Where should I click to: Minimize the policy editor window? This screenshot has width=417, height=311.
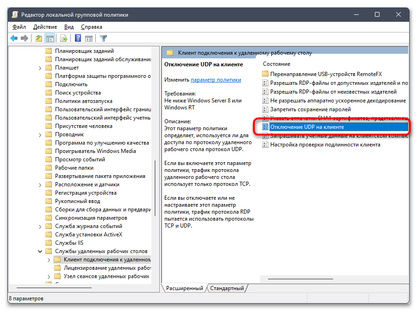tap(356, 14)
